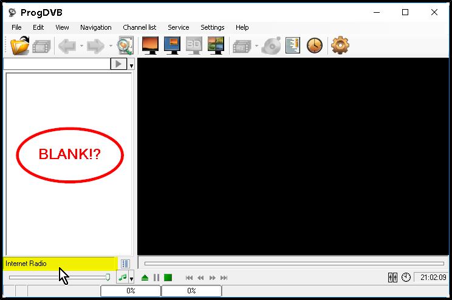
Task: Open file with the folder icon
Action: click(20, 46)
